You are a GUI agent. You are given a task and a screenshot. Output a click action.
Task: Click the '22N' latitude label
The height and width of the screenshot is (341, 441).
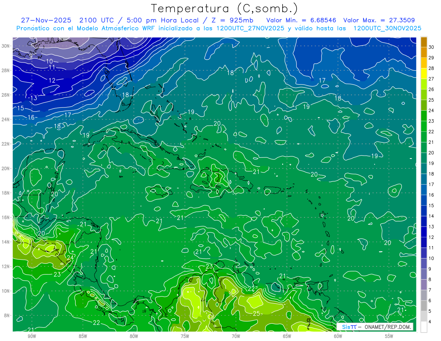(6, 144)
